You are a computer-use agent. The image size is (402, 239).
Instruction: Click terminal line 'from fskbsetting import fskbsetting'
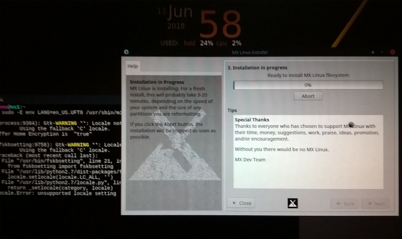[x=60, y=166]
